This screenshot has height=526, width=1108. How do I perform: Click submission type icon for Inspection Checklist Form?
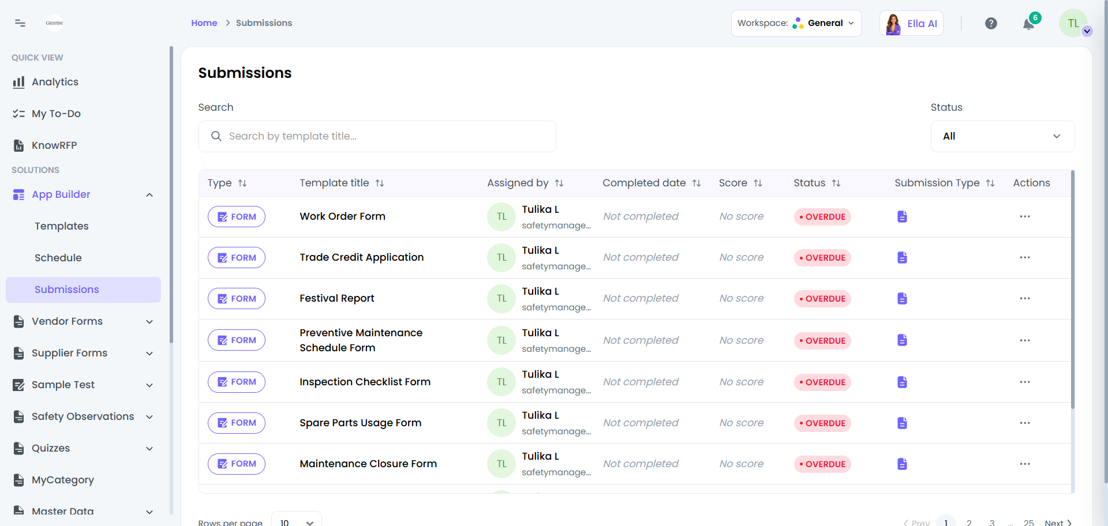point(902,382)
